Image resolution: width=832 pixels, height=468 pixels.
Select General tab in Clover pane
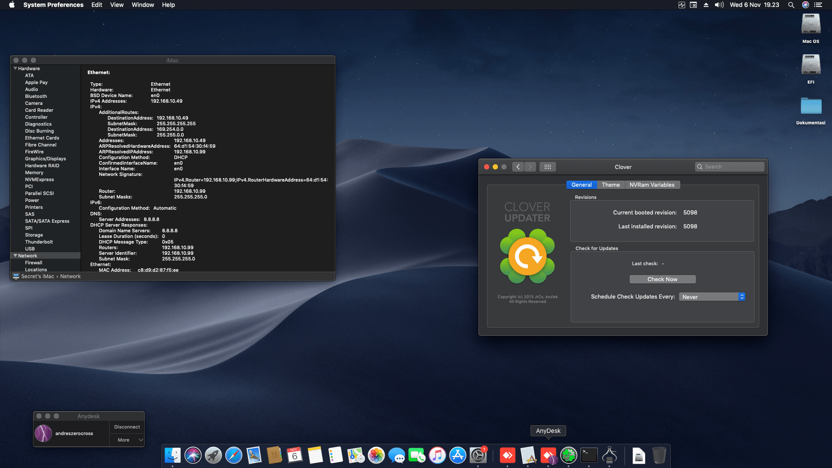tap(581, 185)
